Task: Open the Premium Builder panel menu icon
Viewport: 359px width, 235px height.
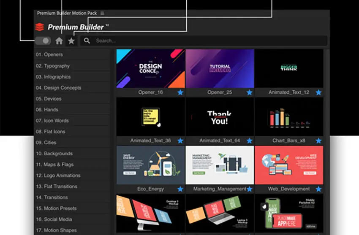Action: coord(102,13)
